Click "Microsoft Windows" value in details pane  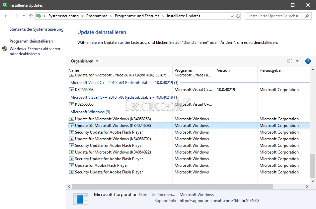(x=197, y=195)
